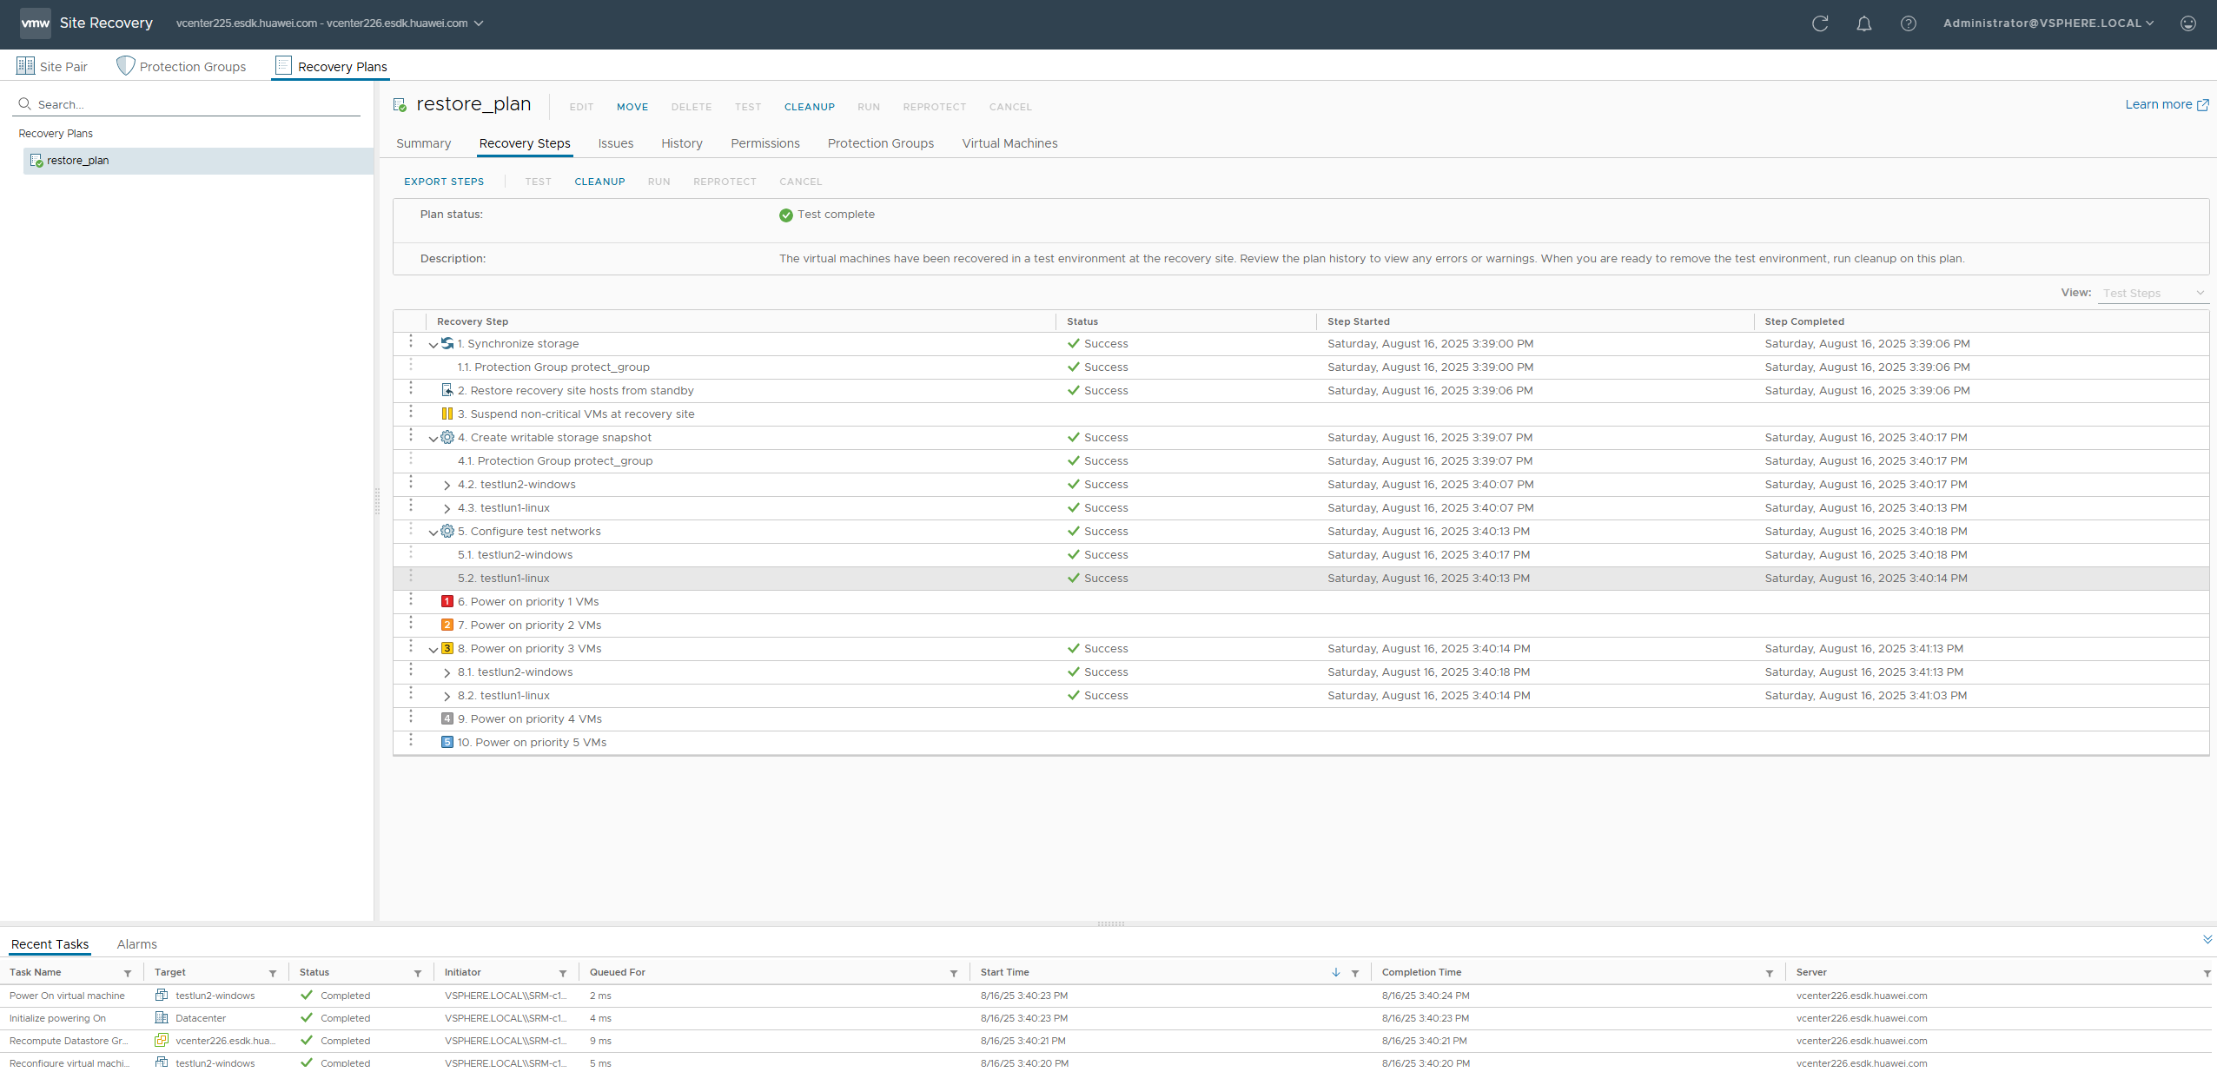Open row menu for Synchronize storage step
This screenshot has height=1072, width=2217.
click(x=411, y=341)
